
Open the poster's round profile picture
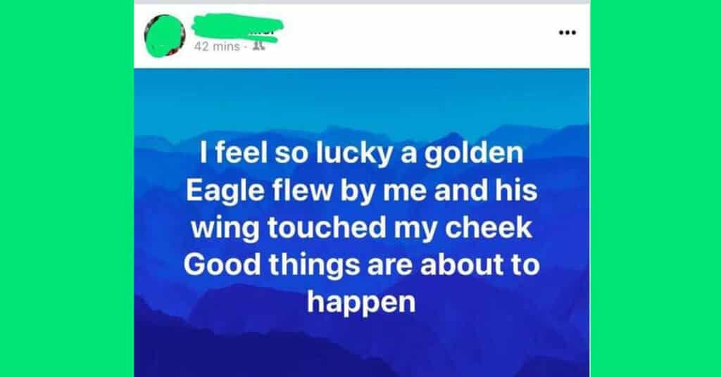tap(165, 36)
